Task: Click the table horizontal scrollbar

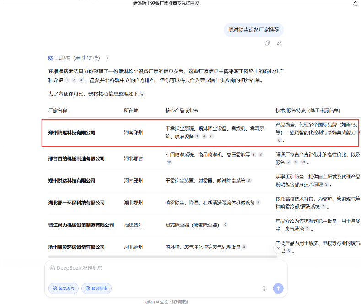Action: click(162, 257)
